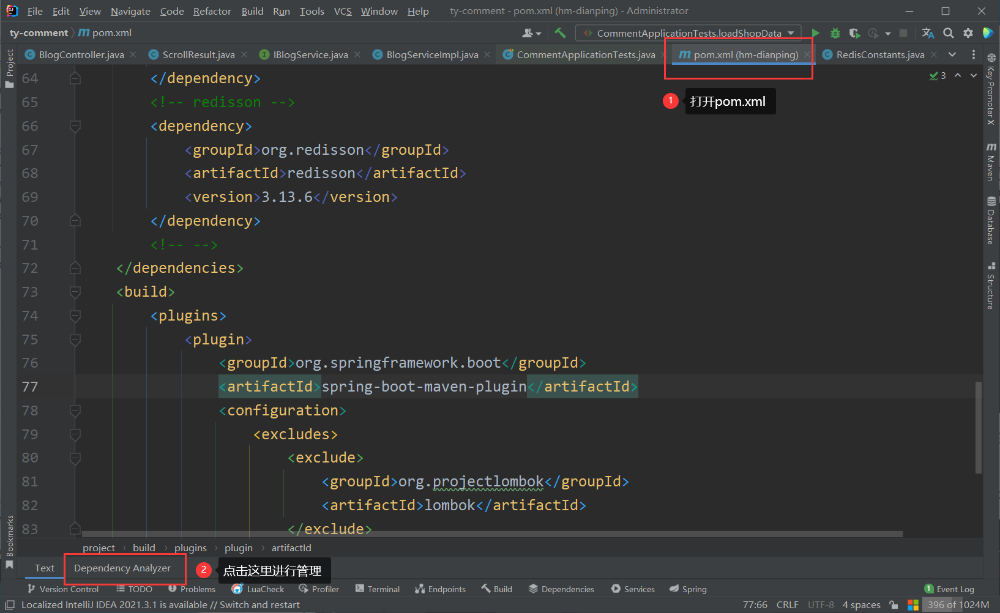
Task: Collapse dependency block at line 66
Action: tap(75, 126)
